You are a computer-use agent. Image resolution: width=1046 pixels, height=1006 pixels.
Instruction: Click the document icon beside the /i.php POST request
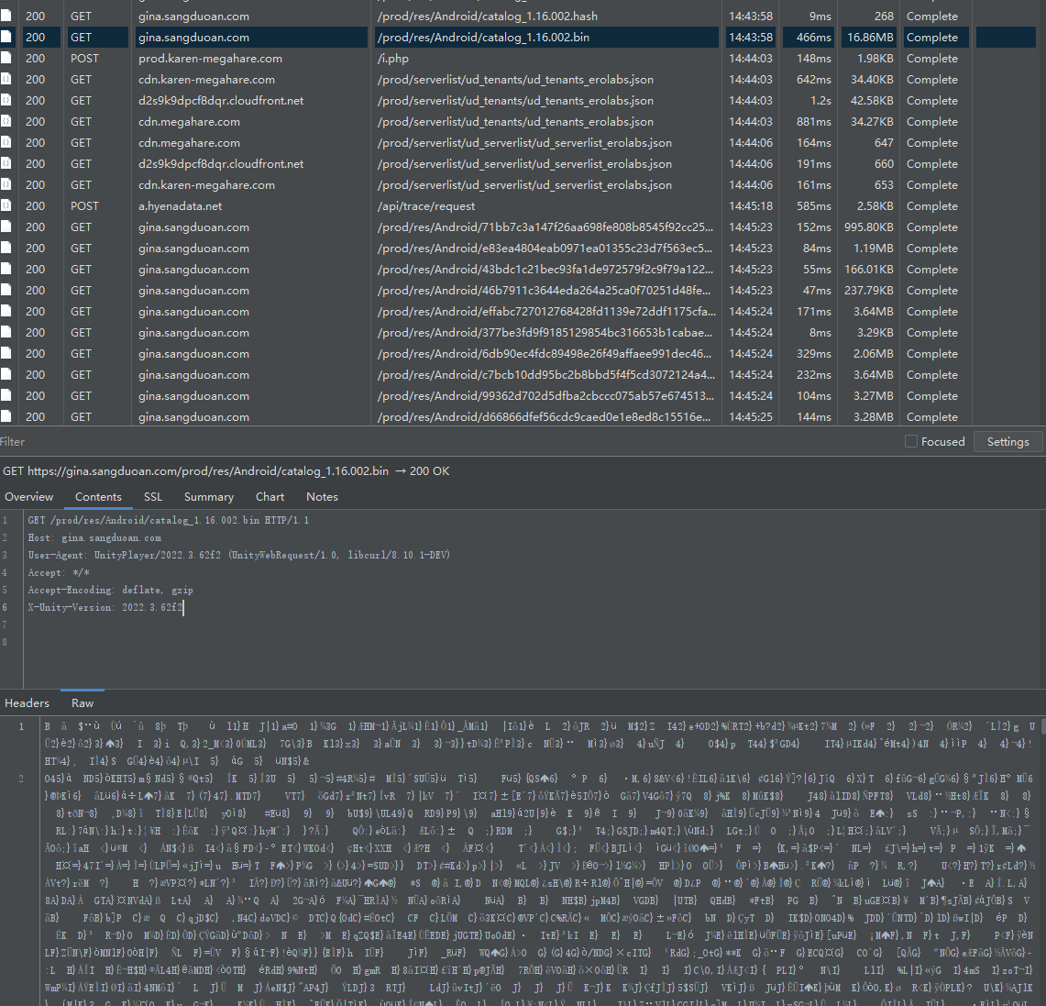pyautogui.click(x=6, y=58)
